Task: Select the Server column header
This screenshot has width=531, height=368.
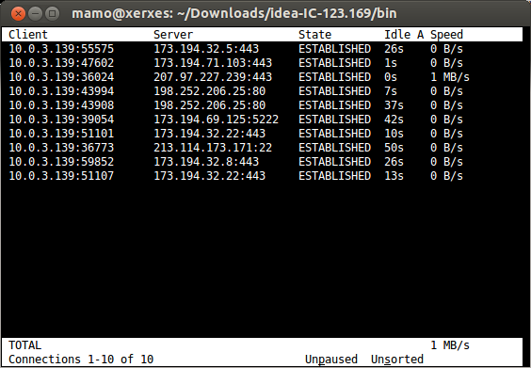Action: [173, 35]
